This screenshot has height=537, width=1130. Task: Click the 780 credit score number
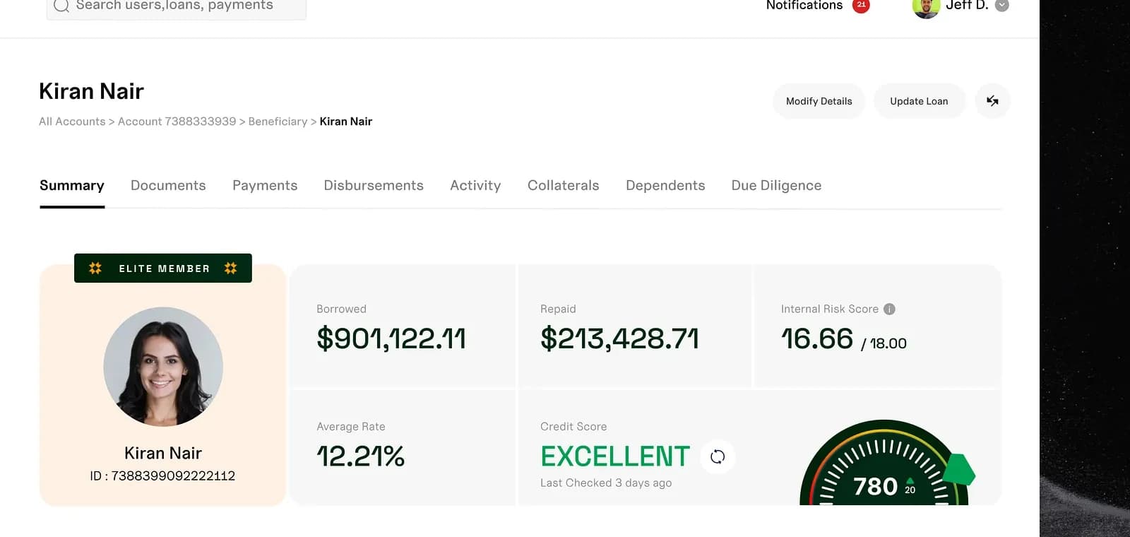875,486
